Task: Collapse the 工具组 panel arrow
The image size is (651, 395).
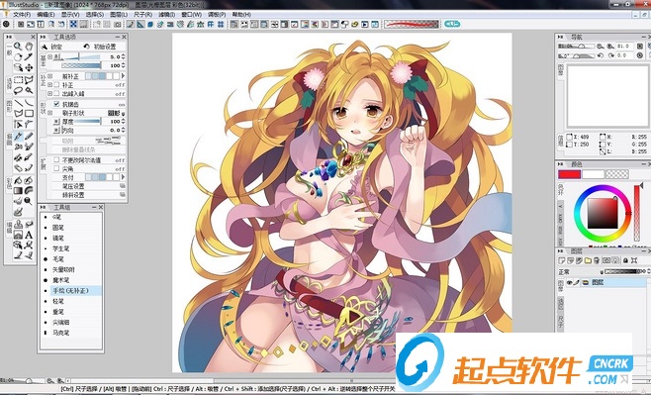Action: pyautogui.click(x=44, y=207)
